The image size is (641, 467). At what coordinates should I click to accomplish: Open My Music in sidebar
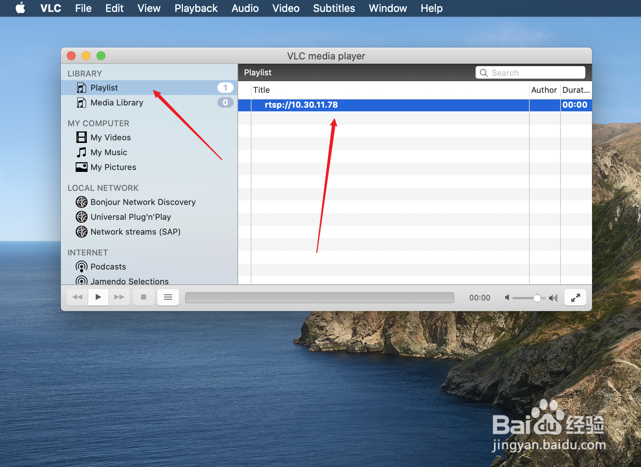tap(149, 152)
